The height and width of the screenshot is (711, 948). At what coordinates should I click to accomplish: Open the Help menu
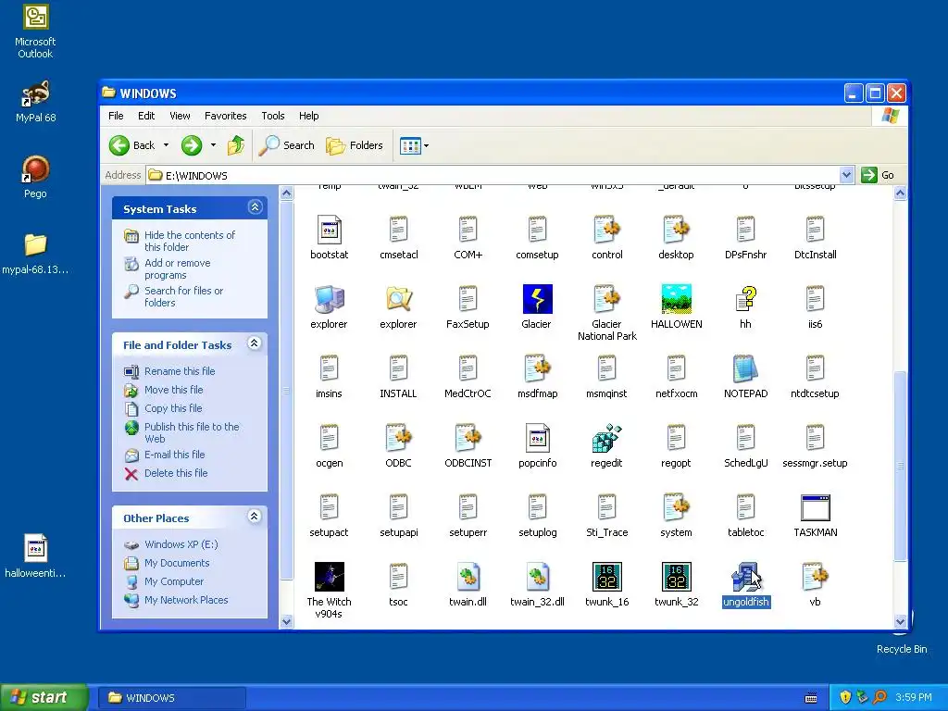[x=308, y=116]
